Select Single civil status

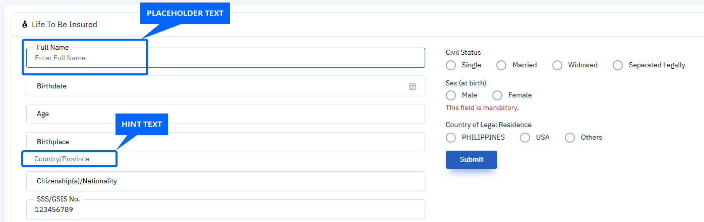pos(451,65)
